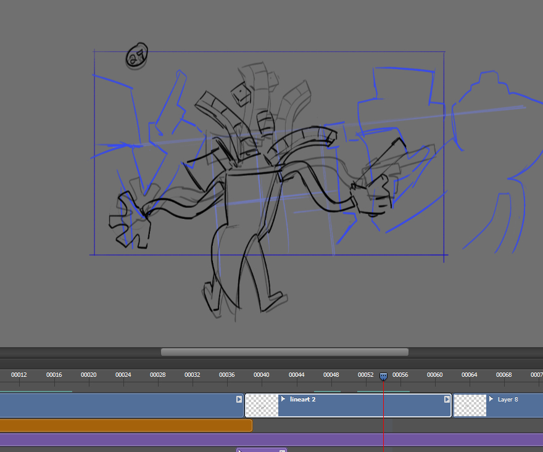Click transition icon at end of first blue clip

[x=239, y=400]
